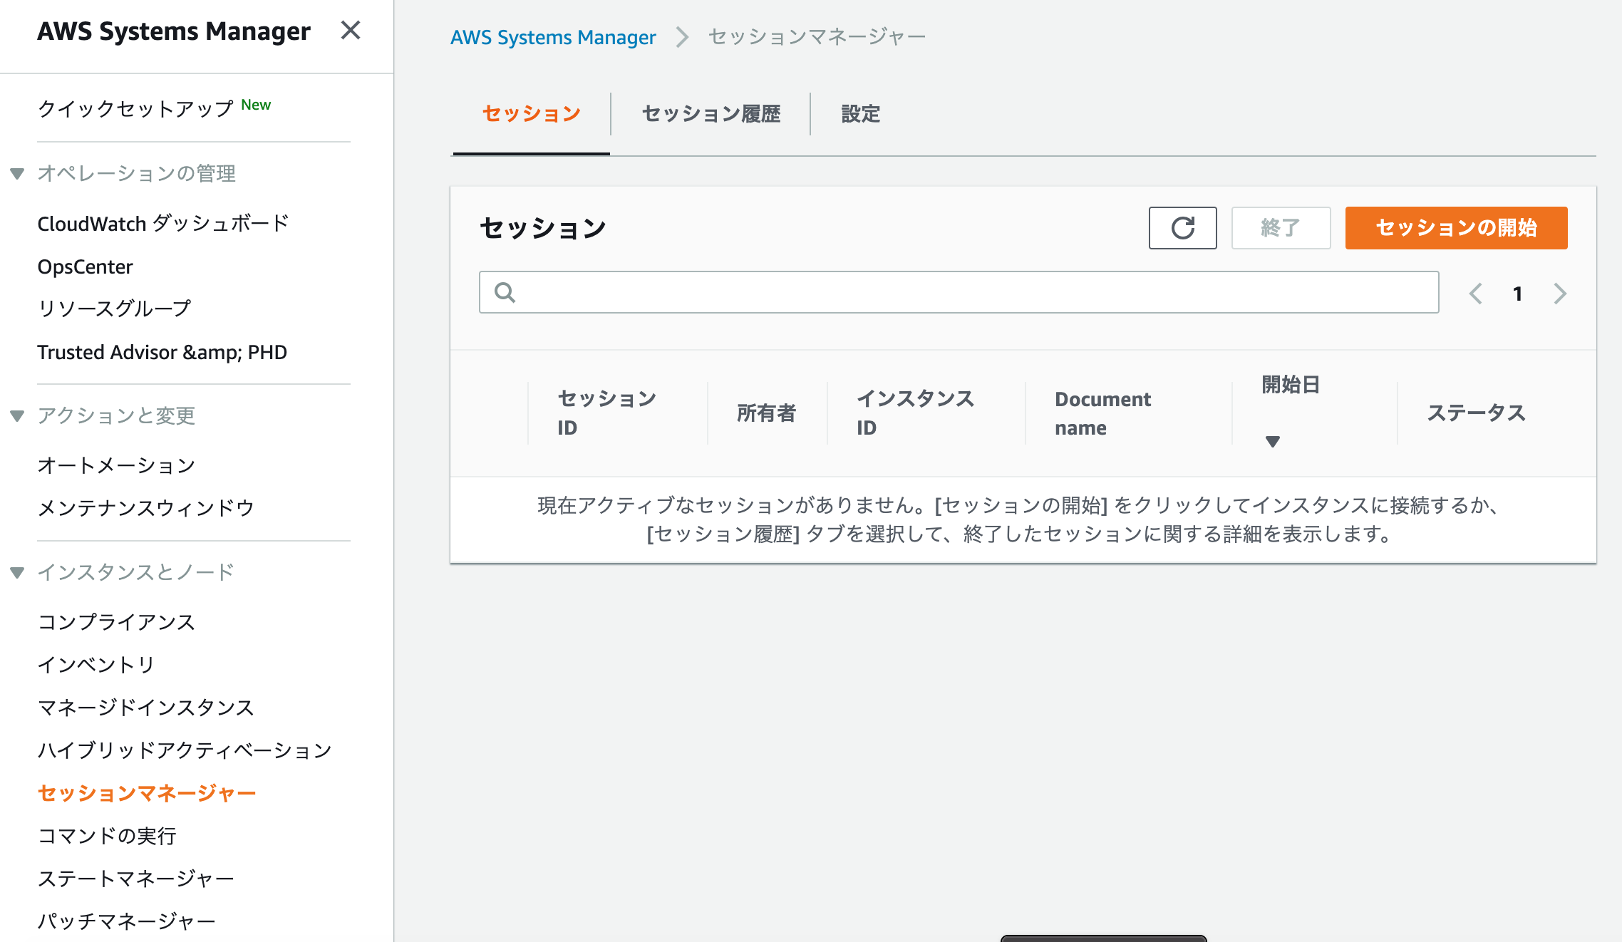Close the AWS Systems Manager sidebar
Viewport: 1622px width, 942px height.
[x=350, y=30]
